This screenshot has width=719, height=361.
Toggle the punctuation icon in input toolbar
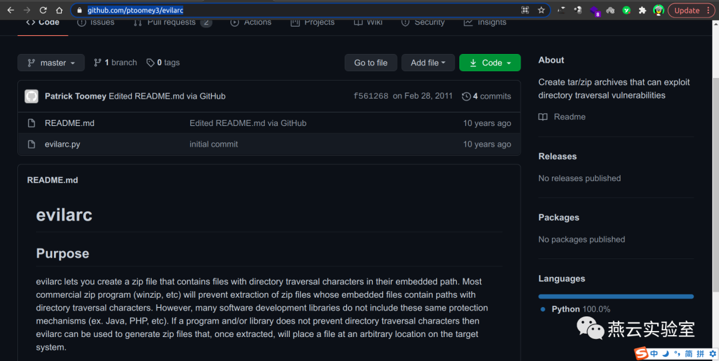[x=677, y=354]
